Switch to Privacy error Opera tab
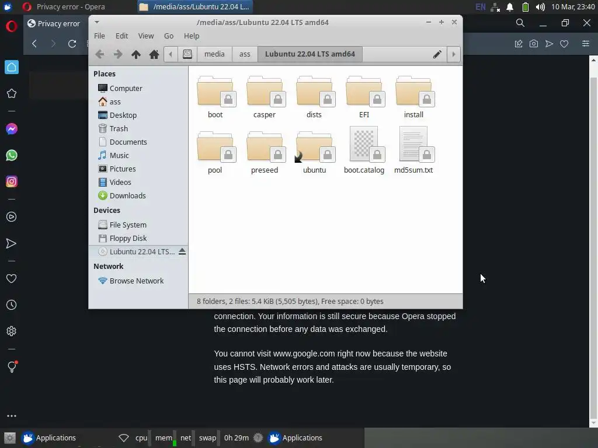The height and width of the screenshot is (448, 598). (x=55, y=23)
